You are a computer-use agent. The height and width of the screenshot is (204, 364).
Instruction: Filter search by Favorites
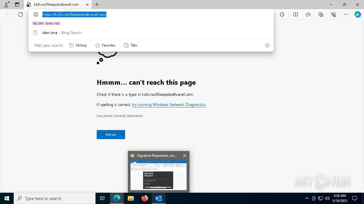[x=105, y=45]
